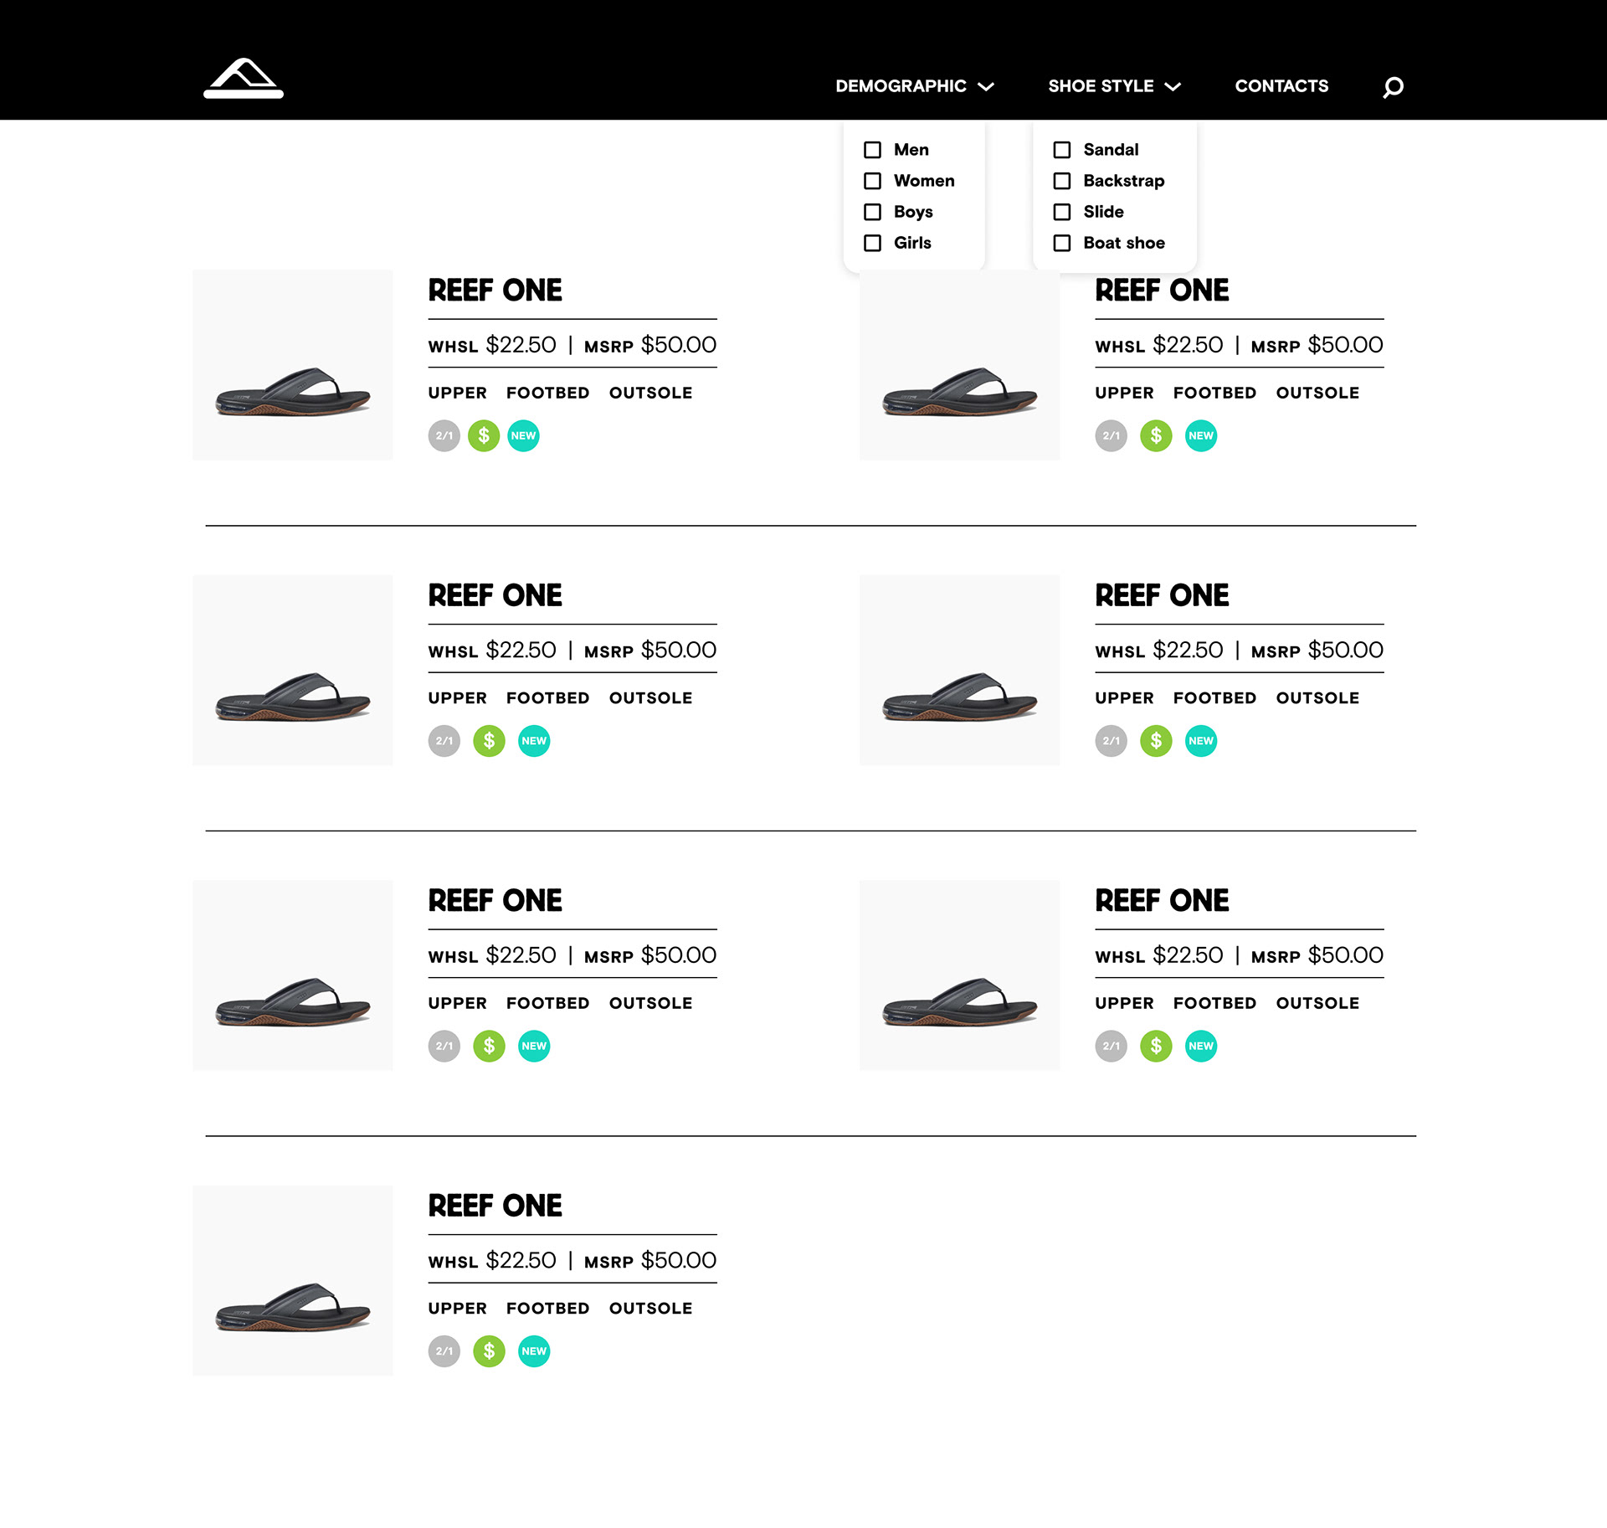Click the dollar badge on third-row left card
The height and width of the screenshot is (1528, 1607).
[489, 1046]
